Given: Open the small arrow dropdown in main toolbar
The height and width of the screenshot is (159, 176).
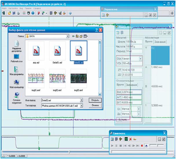Looking at the screenshot, I should [46, 13].
